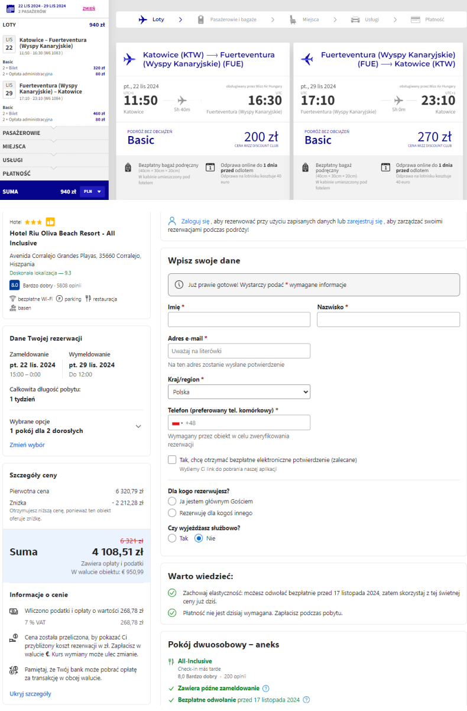Click the Imię input field
This screenshot has width=467, height=711.
click(239, 320)
